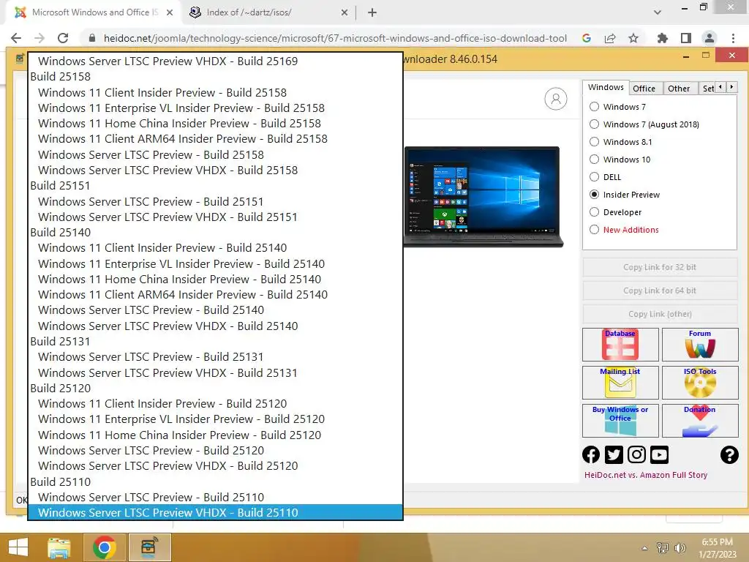Open Chrome extensions puzzle icon
The width and height of the screenshot is (749, 562).
click(662, 38)
